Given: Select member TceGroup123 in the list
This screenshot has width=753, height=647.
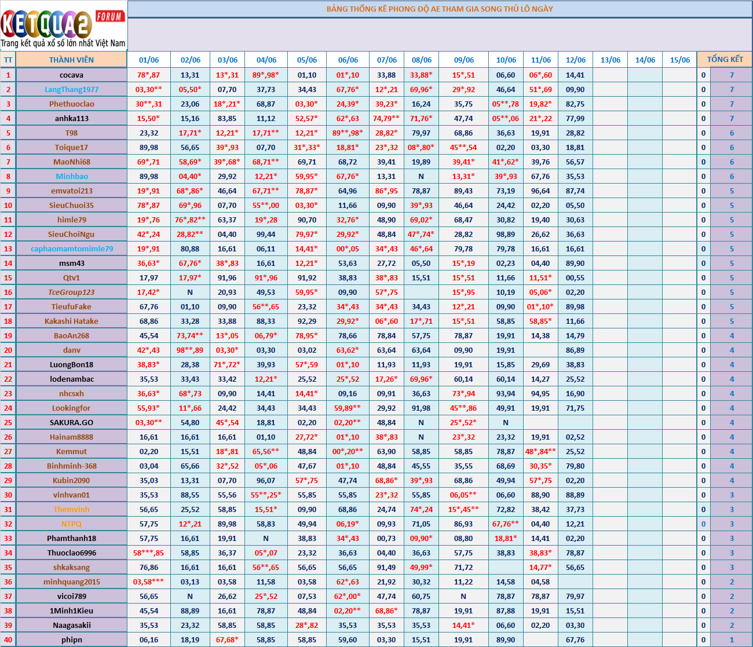Looking at the screenshot, I should [x=71, y=293].
